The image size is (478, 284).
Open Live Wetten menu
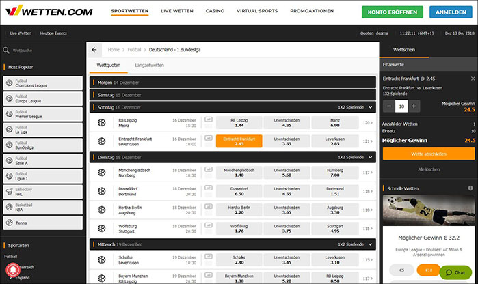coord(177,11)
